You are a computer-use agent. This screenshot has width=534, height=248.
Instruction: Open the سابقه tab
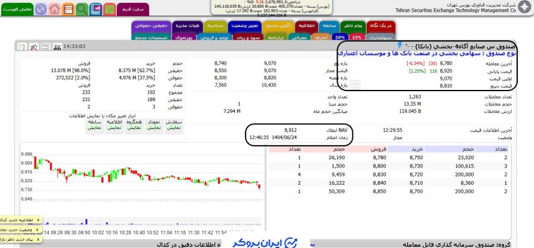coord(329,26)
